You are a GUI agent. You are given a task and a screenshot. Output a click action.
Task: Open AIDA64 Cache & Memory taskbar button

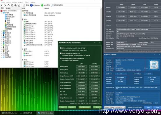pyautogui.click(x=10, y=113)
